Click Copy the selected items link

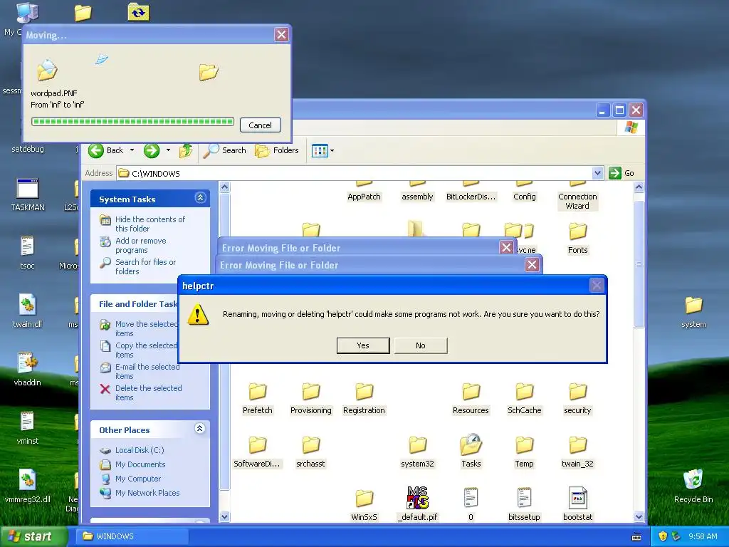pos(146,350)
